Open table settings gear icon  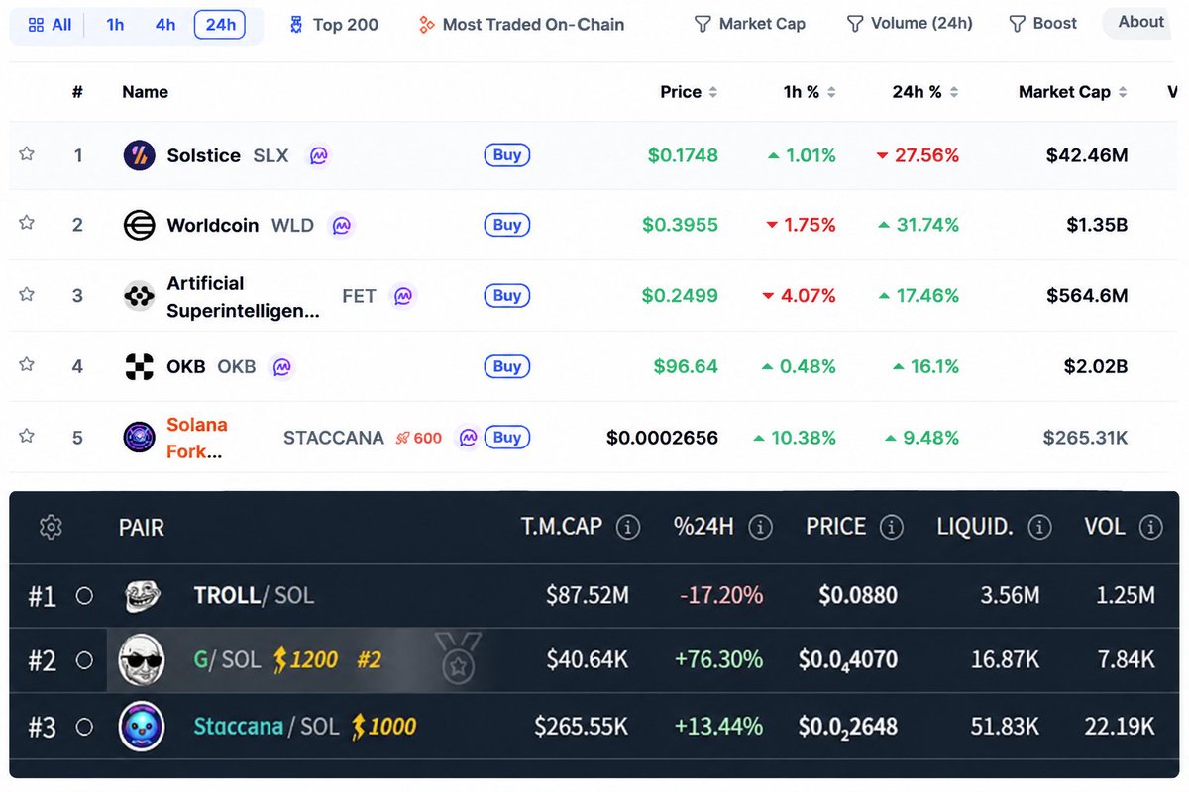click(51, 527)
